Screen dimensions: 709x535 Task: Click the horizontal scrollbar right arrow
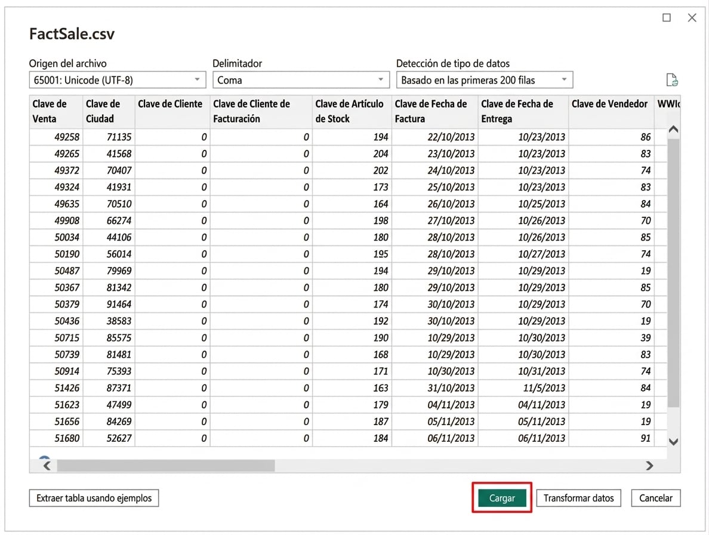tap(649, 465)
